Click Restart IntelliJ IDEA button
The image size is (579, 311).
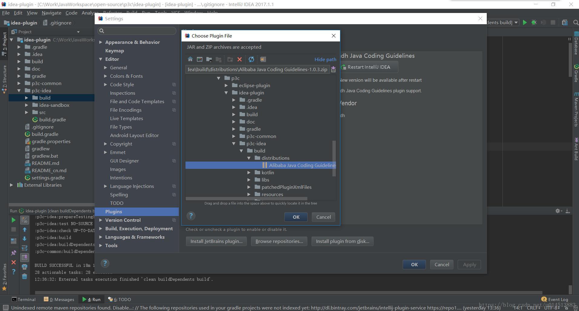coord(368,67)
